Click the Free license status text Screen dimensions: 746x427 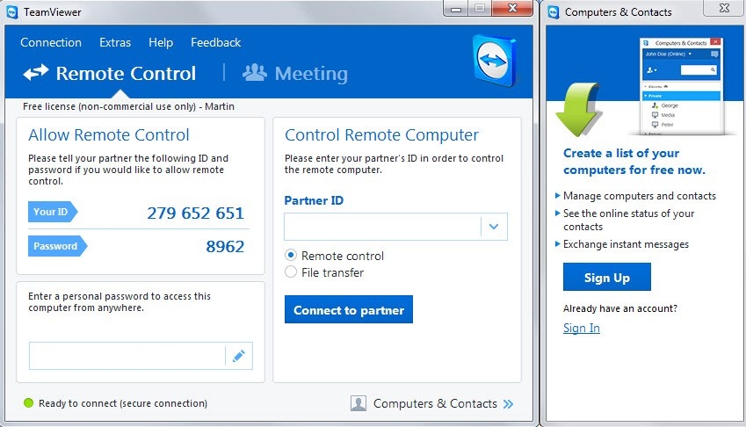pos(128,106)
